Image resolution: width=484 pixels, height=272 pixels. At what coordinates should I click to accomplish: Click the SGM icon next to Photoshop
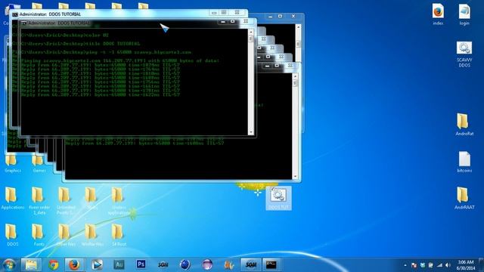[x=163, y=264]
